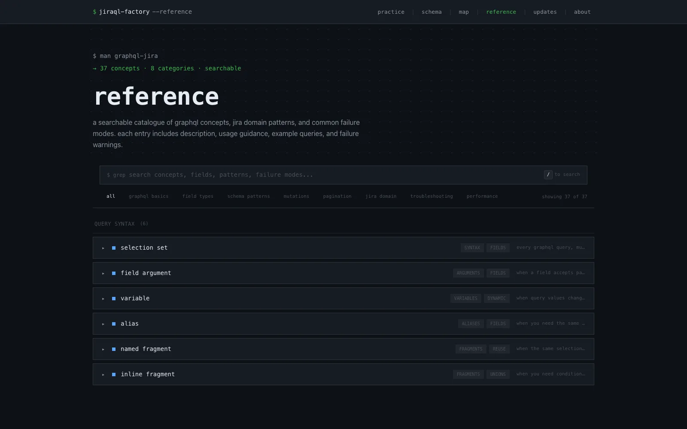This screenshot has height=429, width=687.
Task: Click the '$ man graphql-jira' command text
Action: [125, 56]
